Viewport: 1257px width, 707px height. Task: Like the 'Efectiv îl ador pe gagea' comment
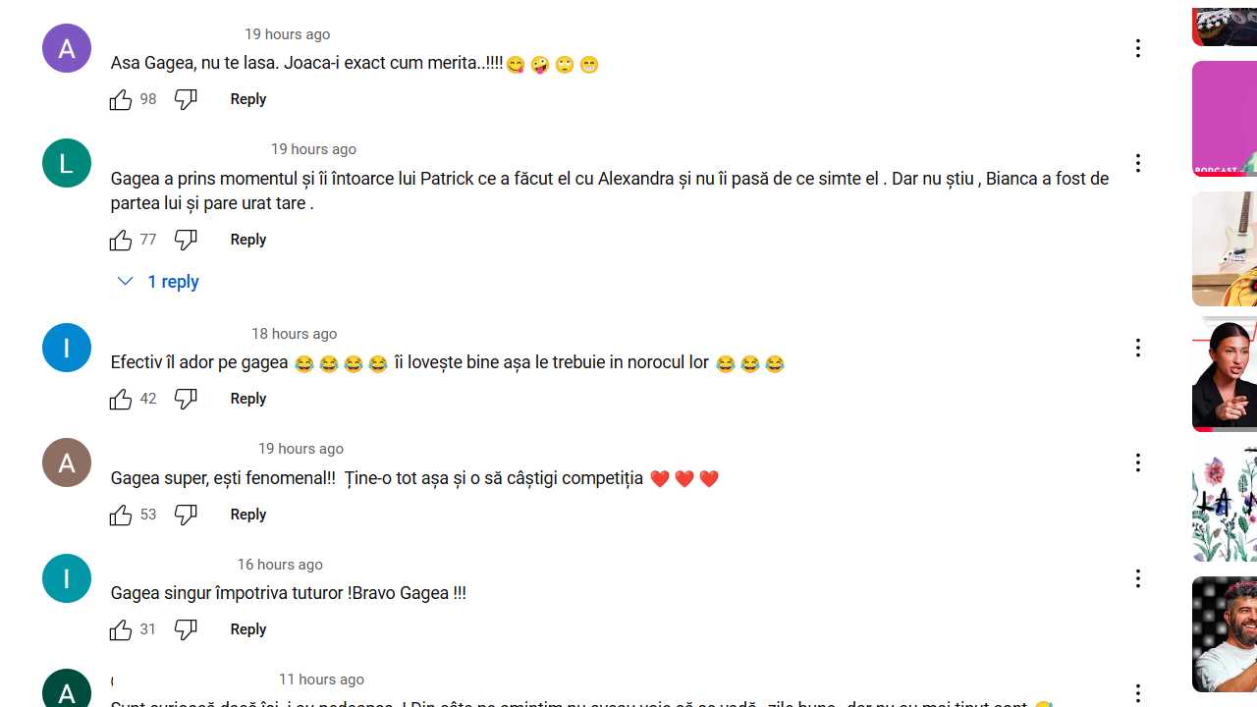(x=121, y=399)
